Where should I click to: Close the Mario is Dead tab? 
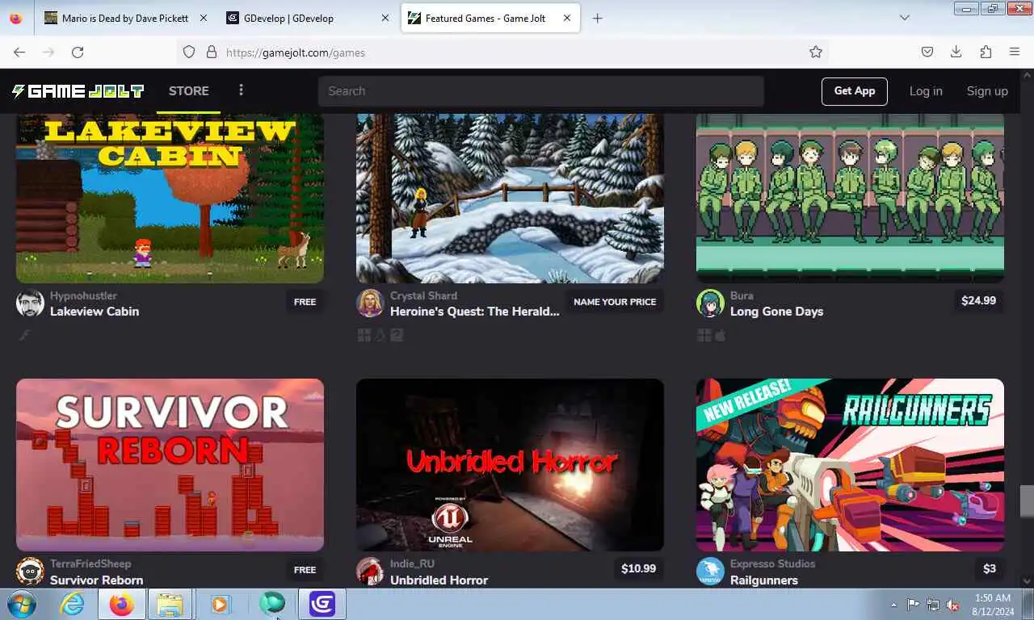(202, 18)
